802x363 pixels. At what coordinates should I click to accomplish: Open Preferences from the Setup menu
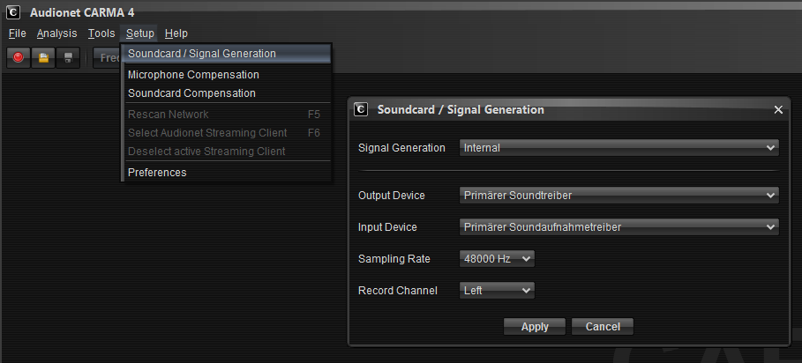(x=157, y=173)
